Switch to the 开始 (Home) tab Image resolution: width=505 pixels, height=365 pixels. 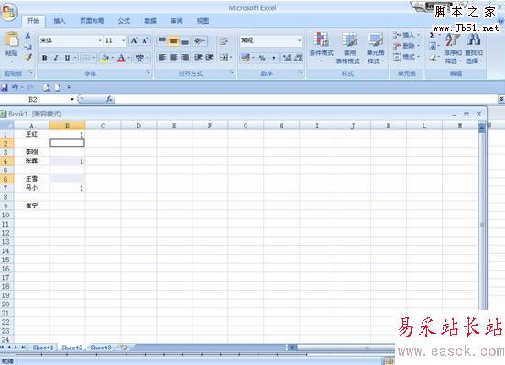33,21
